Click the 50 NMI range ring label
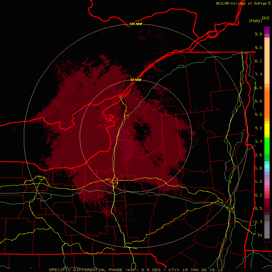Image resolution: width=272 pixels, height=272 pixels. [x=136, y=80]
